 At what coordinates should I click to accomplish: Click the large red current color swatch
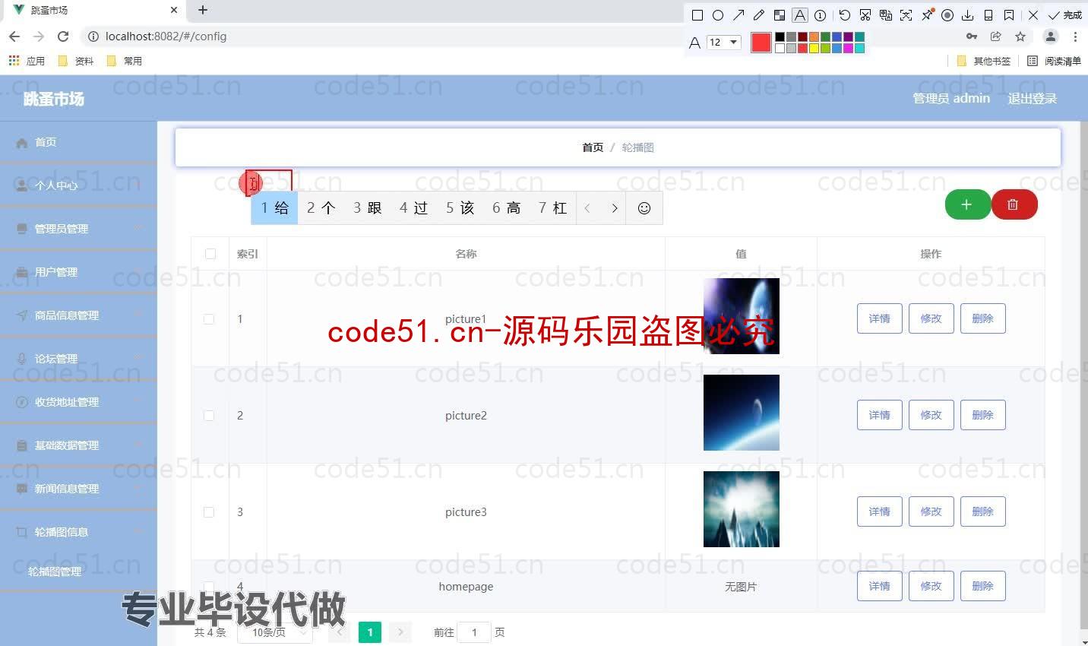[761, 43]
